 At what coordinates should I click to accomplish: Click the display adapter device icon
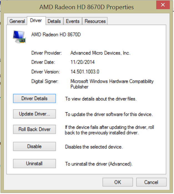(x=19, y=37)
